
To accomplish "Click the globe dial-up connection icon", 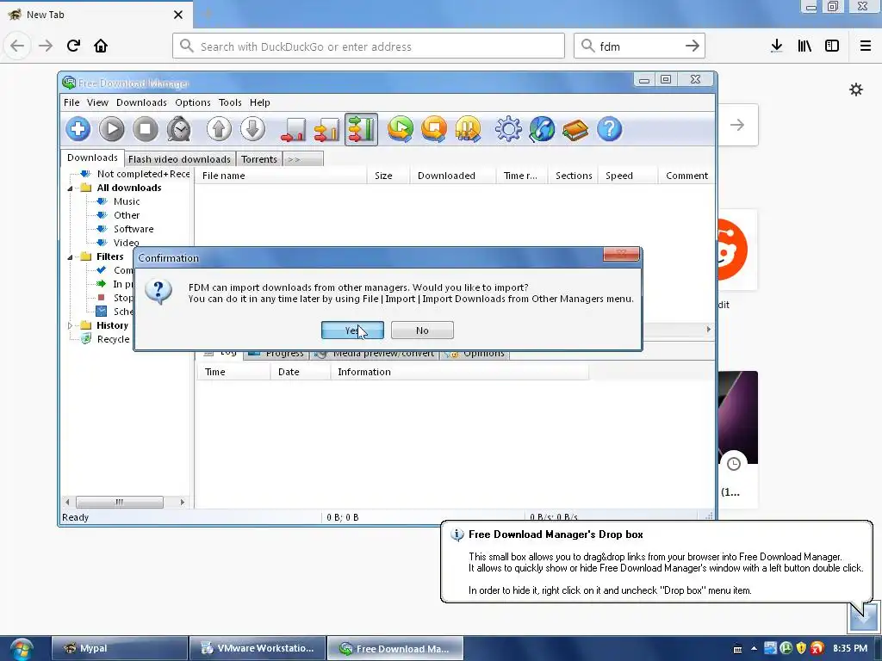I will [x=542, y=129].
